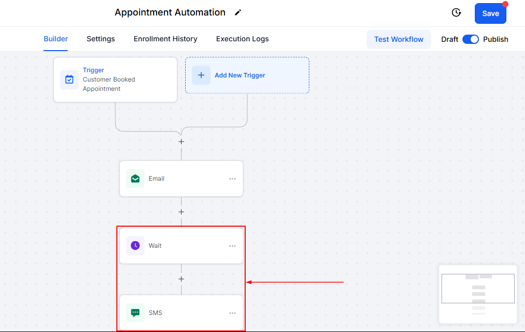The image size is (525, 332).
Task: Click the calendar icon on Trigger card
Action: coord(69,80)
